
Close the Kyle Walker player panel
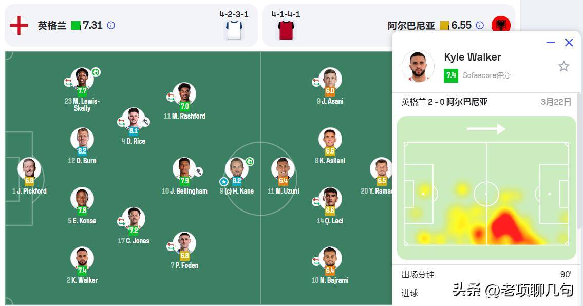569,43
